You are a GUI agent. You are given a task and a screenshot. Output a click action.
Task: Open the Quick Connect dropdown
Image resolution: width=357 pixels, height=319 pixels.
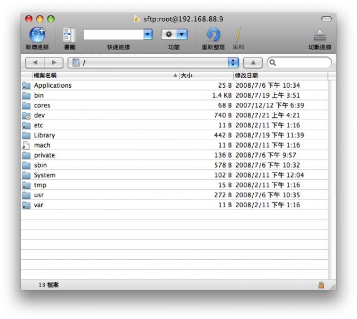148,35
